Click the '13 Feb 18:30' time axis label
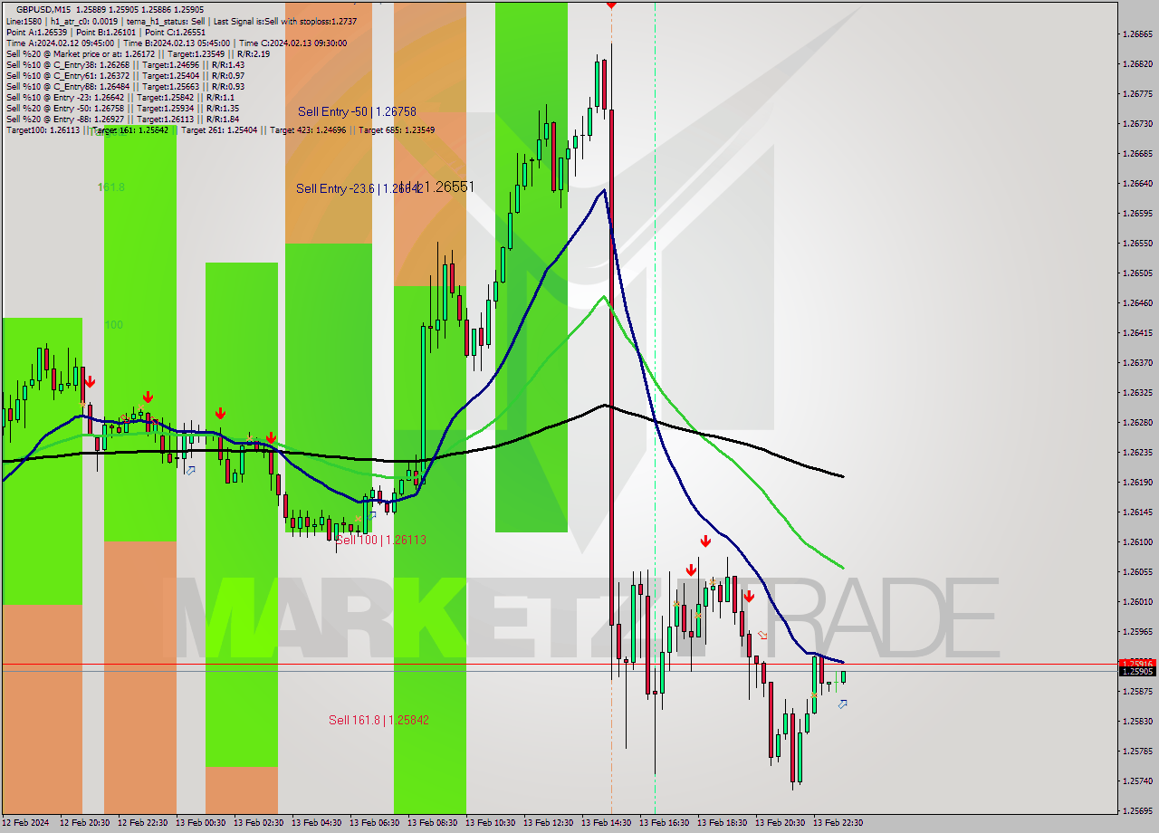 point(723,823)
